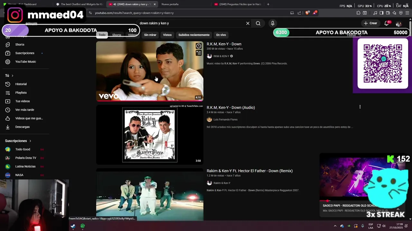Open title R.K.M, Ken-Y - Down (Audio)
The height and width of the screenshot is (231, 412).
point(231,107)
